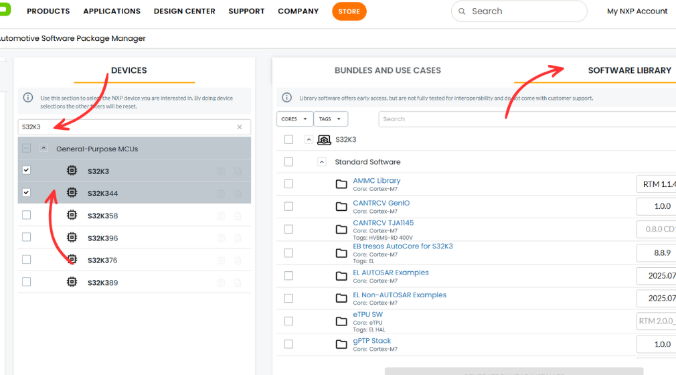Click the magnifier icon in the top search bar
This screenshot has width=676, height=375.
(x=462, y=11)
